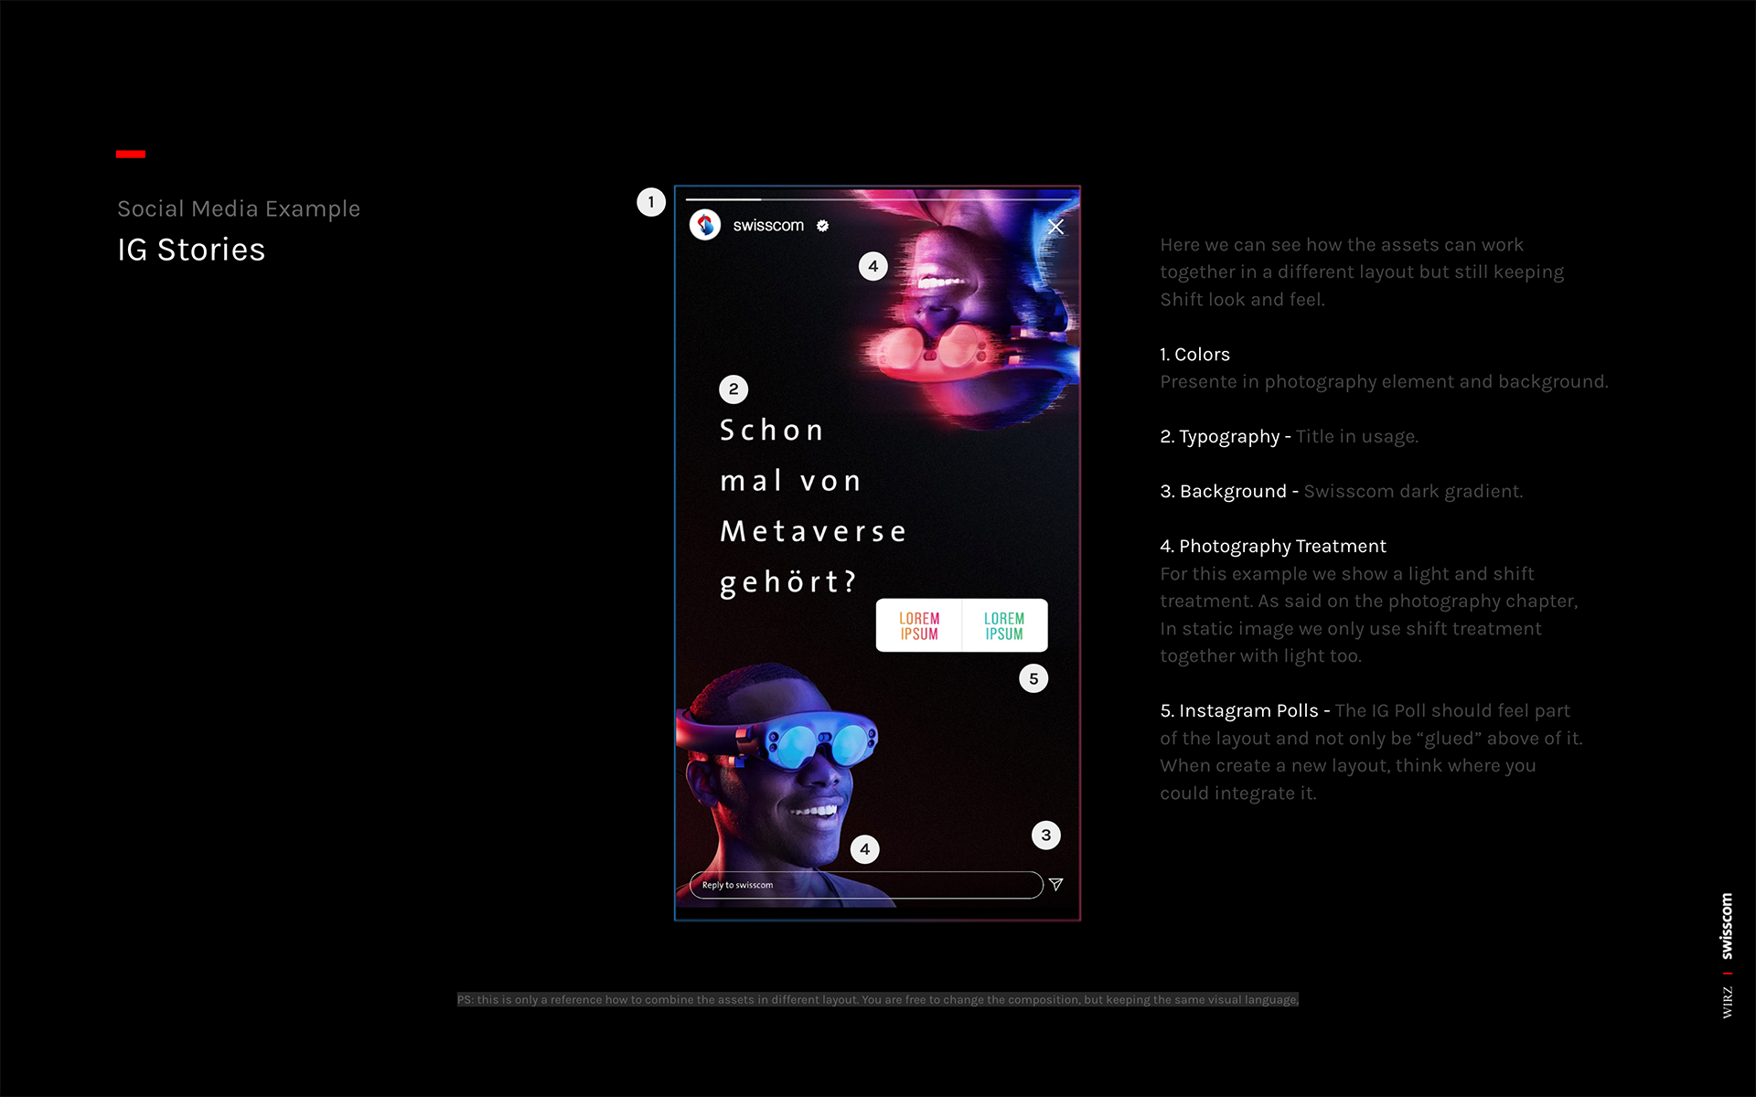Click annotation marker number 2 above title
The width and height of the screenshot is (1756, 1097).
(733, 389)
